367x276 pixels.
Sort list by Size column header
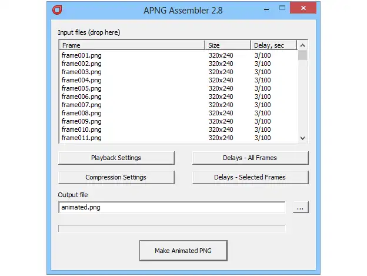[228, 45]
